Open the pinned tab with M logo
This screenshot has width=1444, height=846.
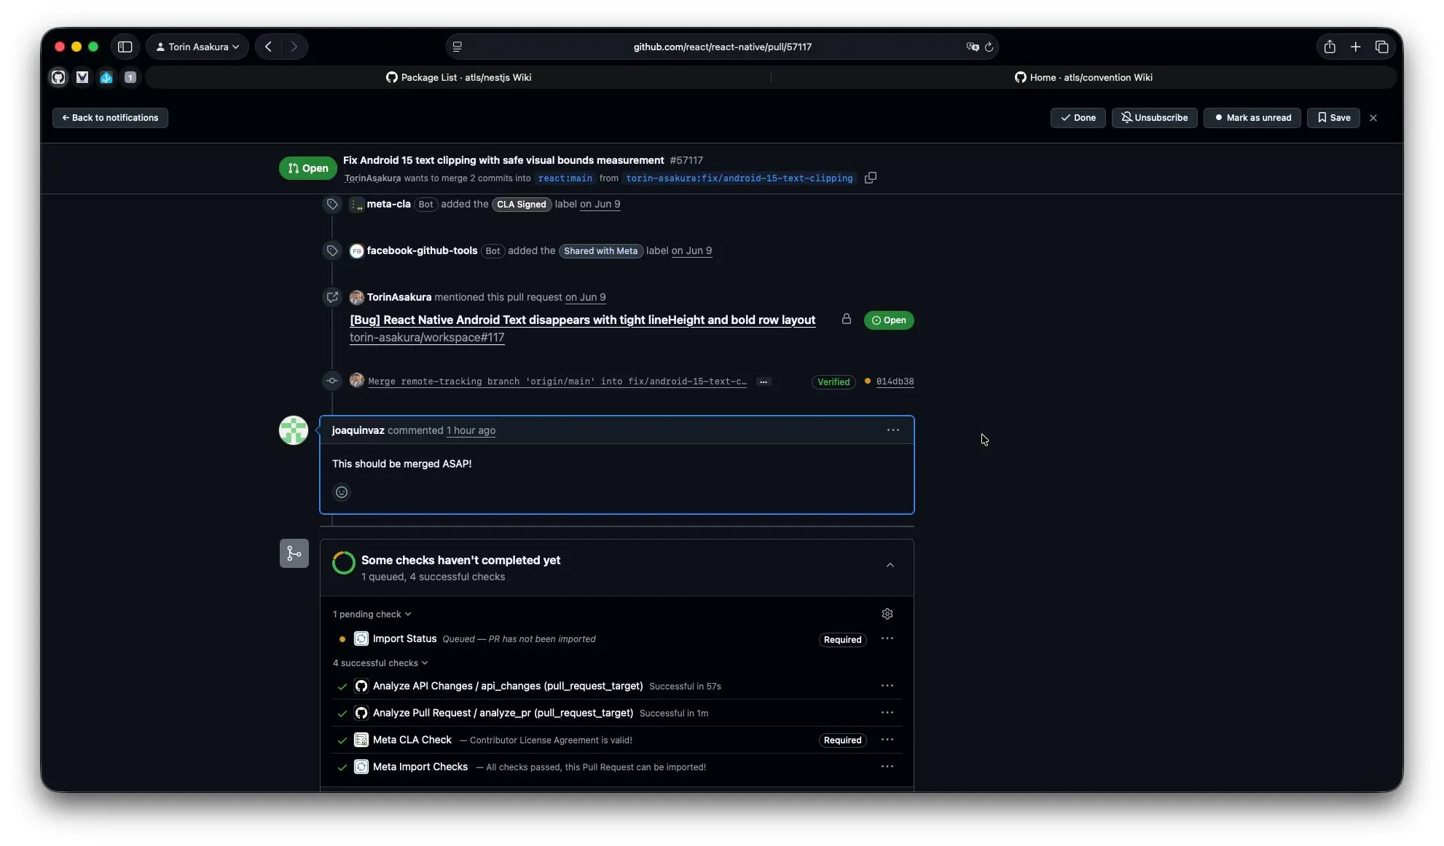click(82, 77)
